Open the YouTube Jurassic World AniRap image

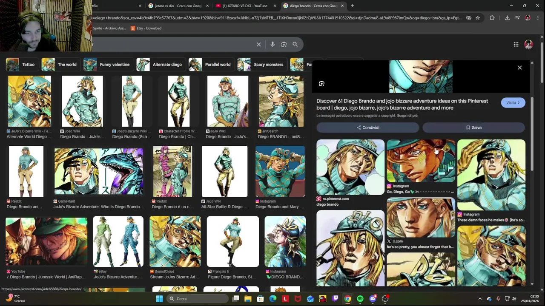coord(46,242)
